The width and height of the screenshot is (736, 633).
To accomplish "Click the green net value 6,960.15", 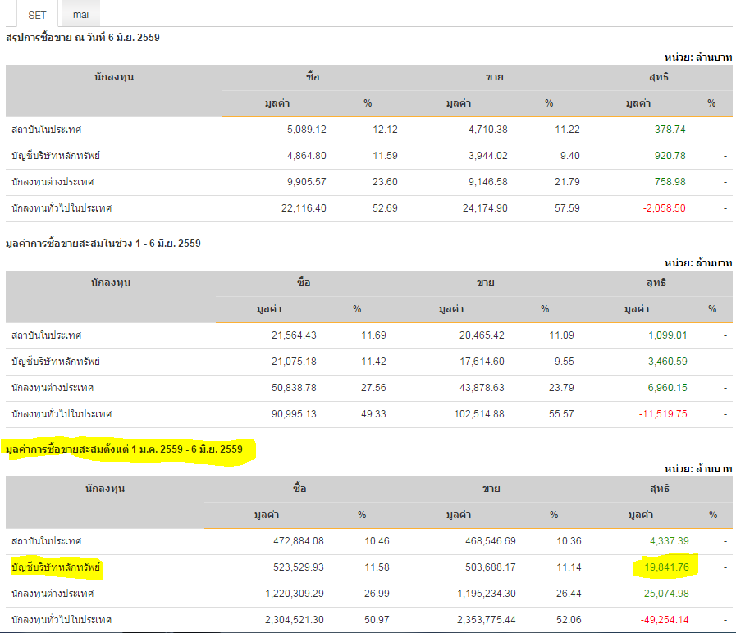I will 664,388.
